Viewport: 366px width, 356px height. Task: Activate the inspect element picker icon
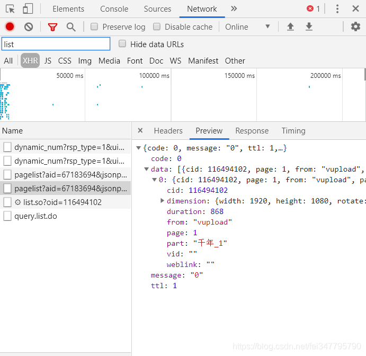pos(10,9)
